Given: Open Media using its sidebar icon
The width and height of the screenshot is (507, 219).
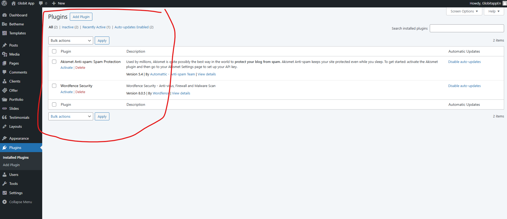Looking at the screenshot, I should (5, 54).
